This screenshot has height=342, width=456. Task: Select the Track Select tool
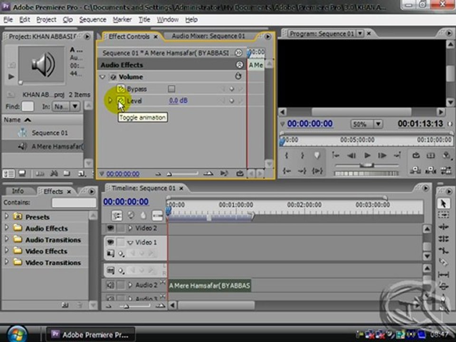tap(443, 215)
